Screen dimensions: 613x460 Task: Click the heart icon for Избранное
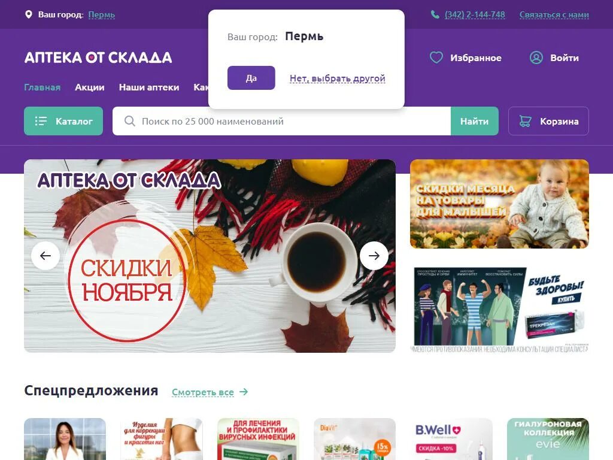(x=436, y=57)
